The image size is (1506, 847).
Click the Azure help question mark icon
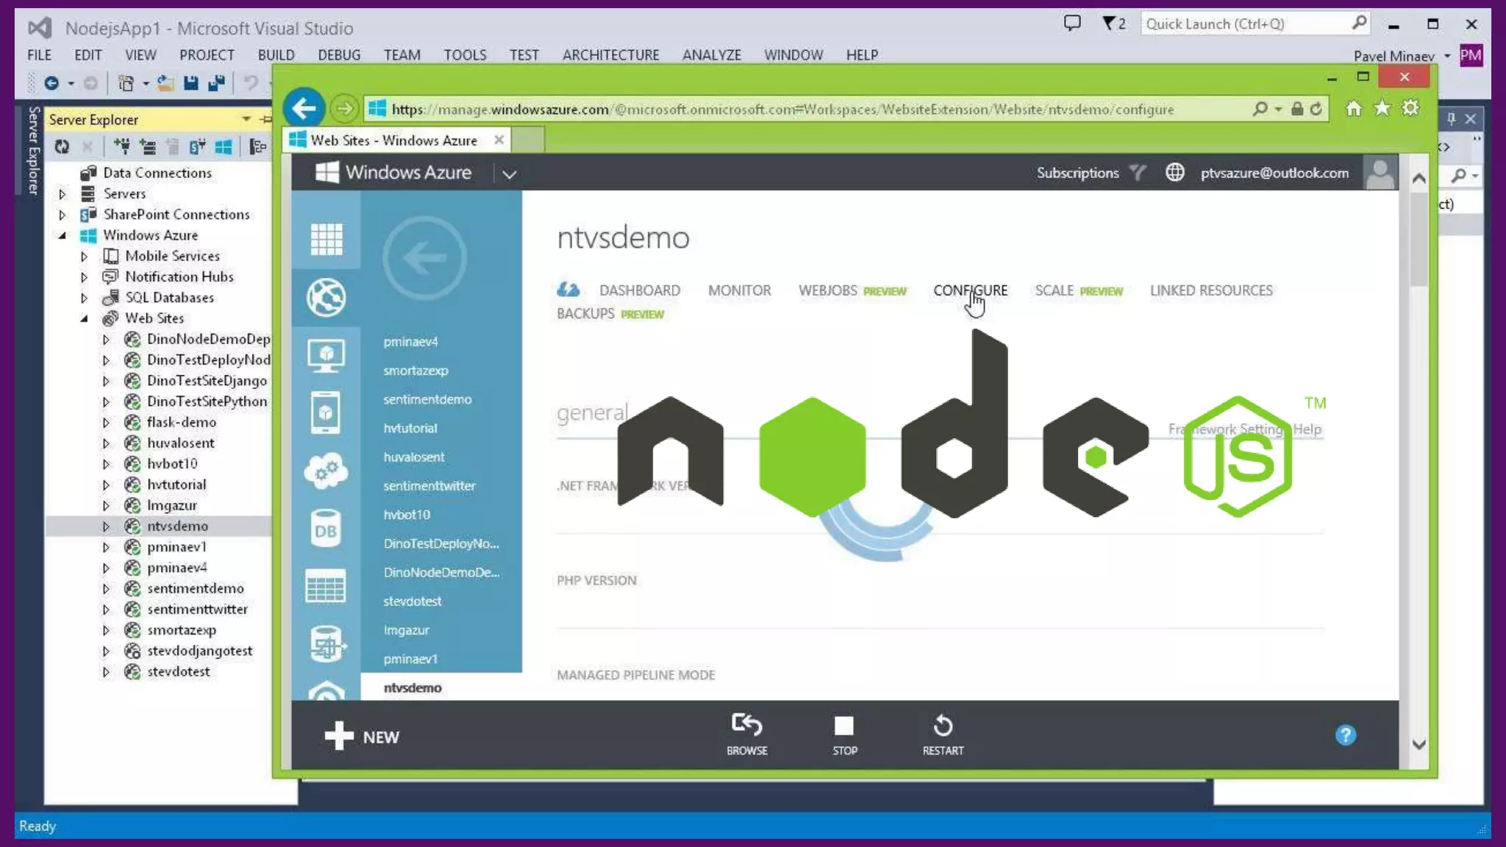pyautogui.click(x=1345, y=735)
